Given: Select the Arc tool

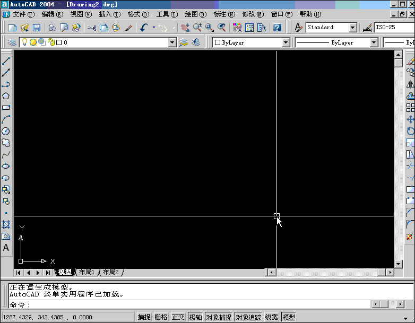Looking at the screenshot, I should (x=6, y=119).
